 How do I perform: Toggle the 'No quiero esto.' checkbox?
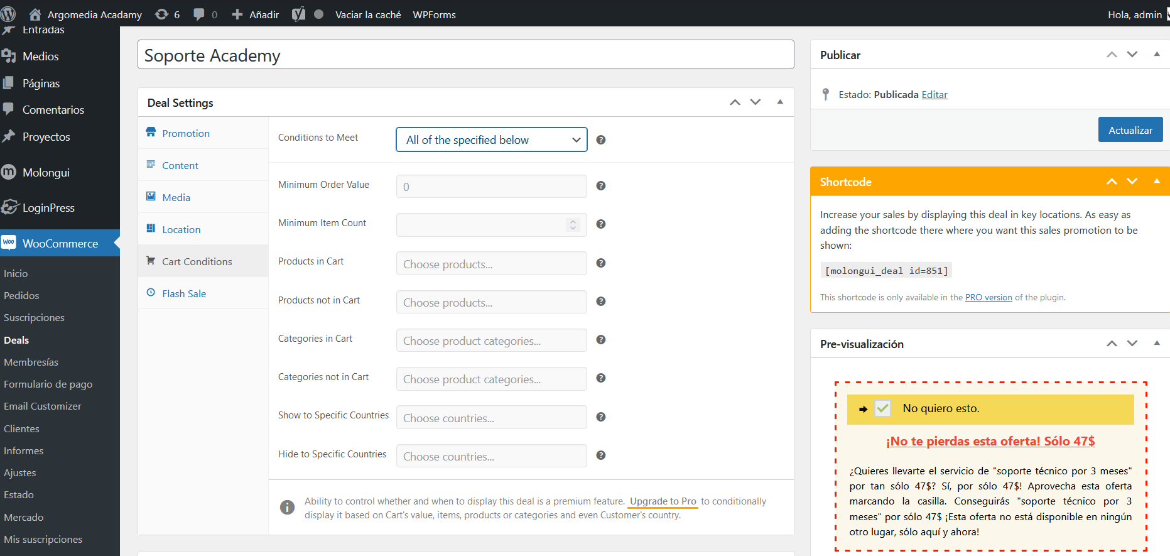point(882,408)
